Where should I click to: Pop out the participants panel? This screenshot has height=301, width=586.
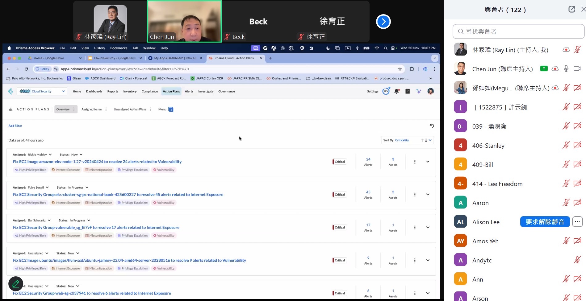(571, 9)
